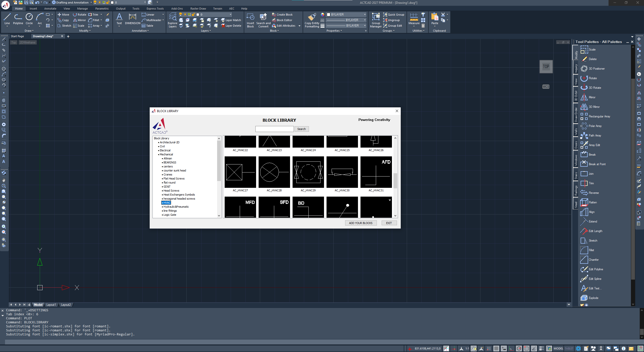Toggle the grid display status button
Image resolution: width=644 pixels, height=352 pixels.
point(496,348)
